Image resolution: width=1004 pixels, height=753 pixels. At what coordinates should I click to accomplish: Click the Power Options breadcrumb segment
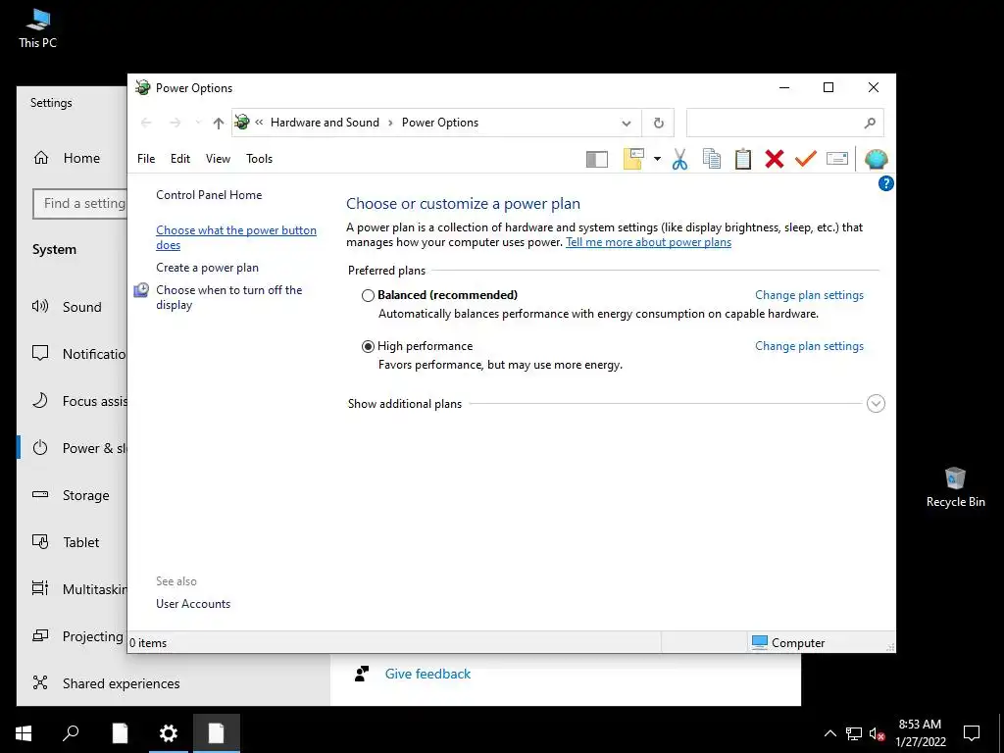pyautogui.click(x=440, y=123)
